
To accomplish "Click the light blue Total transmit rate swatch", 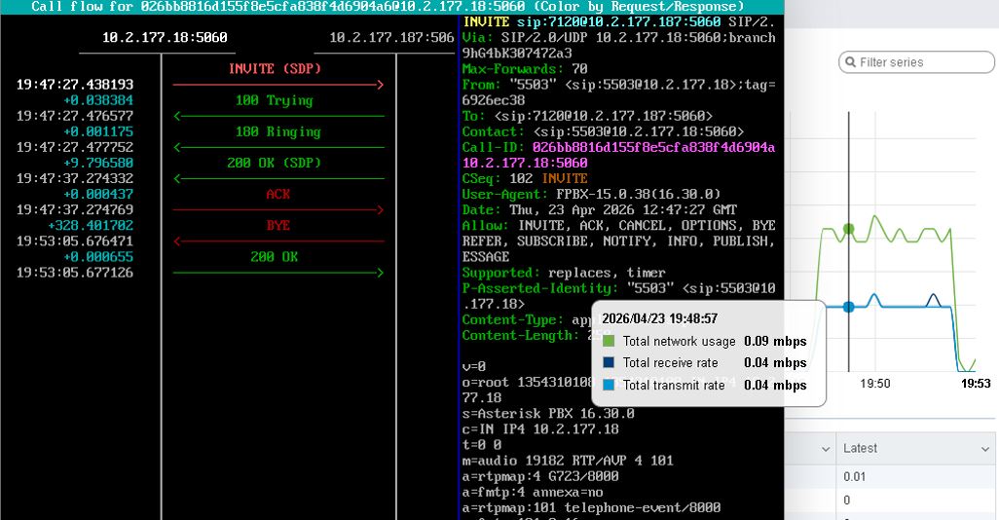I will (609, 385).
